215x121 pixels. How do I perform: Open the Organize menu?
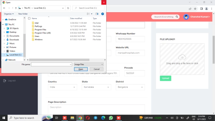pos(9,14)
